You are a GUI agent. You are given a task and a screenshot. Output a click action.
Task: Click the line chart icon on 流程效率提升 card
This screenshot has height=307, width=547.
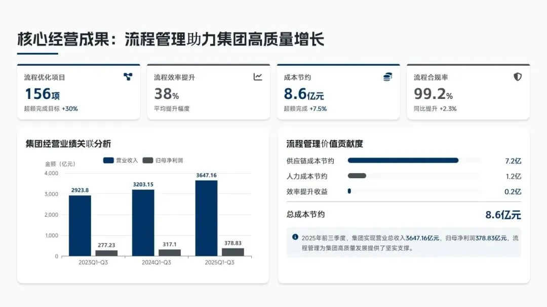click(258, 76)
